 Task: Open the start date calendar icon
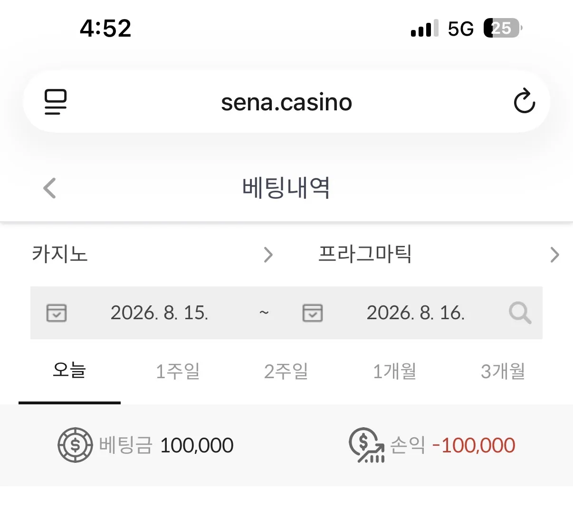click(x=57, y=313)
